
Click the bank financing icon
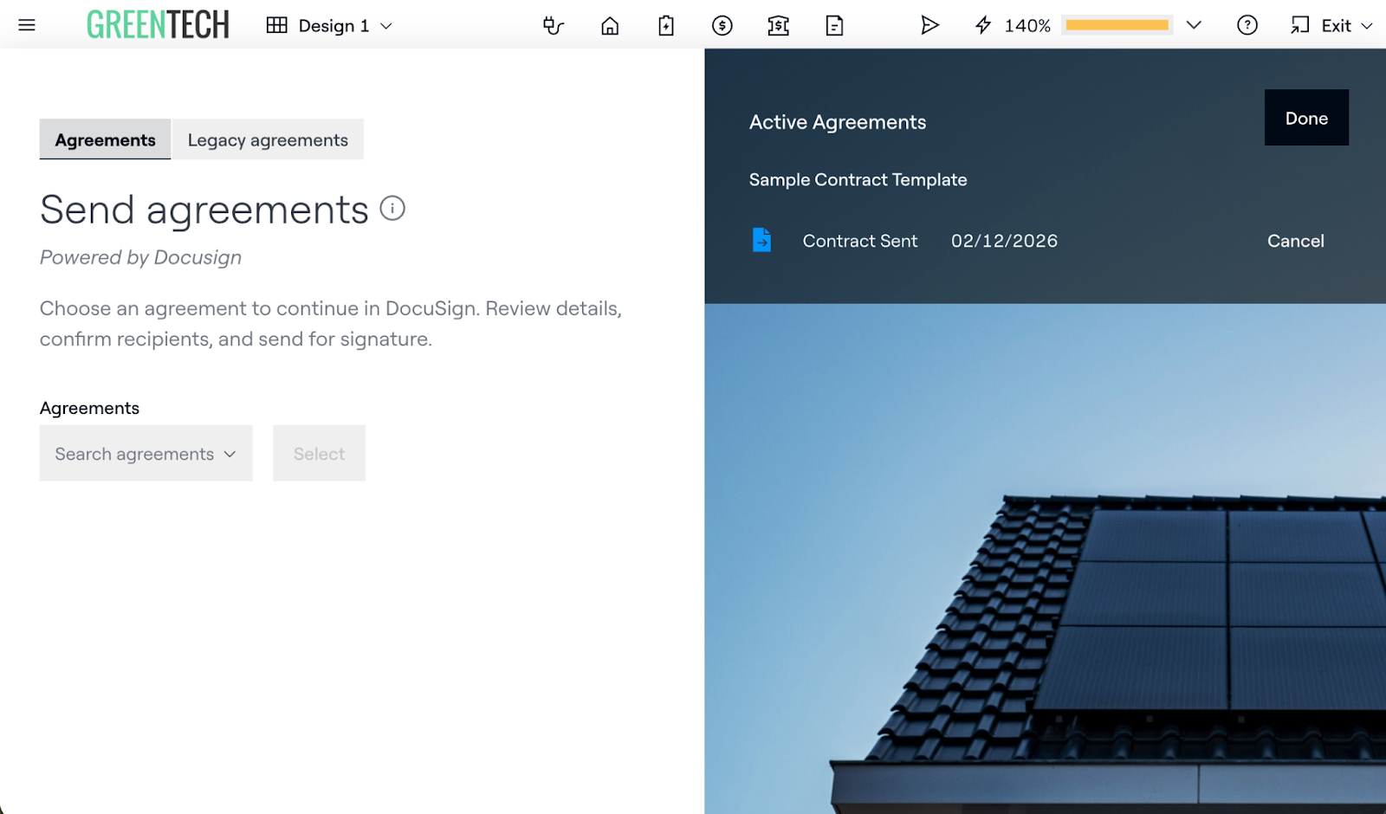click(x=778, y=25)
